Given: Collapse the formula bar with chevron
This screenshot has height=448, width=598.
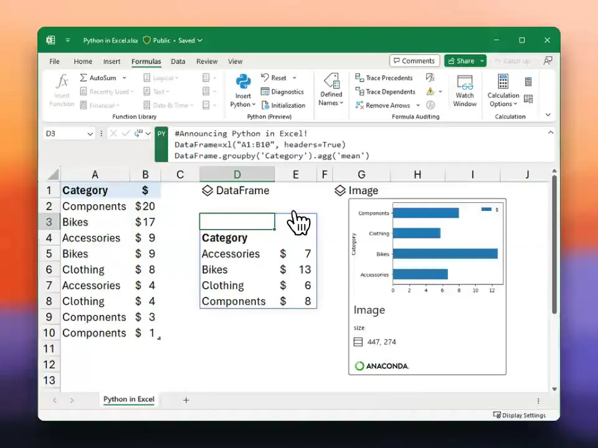Looking at the screenshot, I should [x=551, y=133].
